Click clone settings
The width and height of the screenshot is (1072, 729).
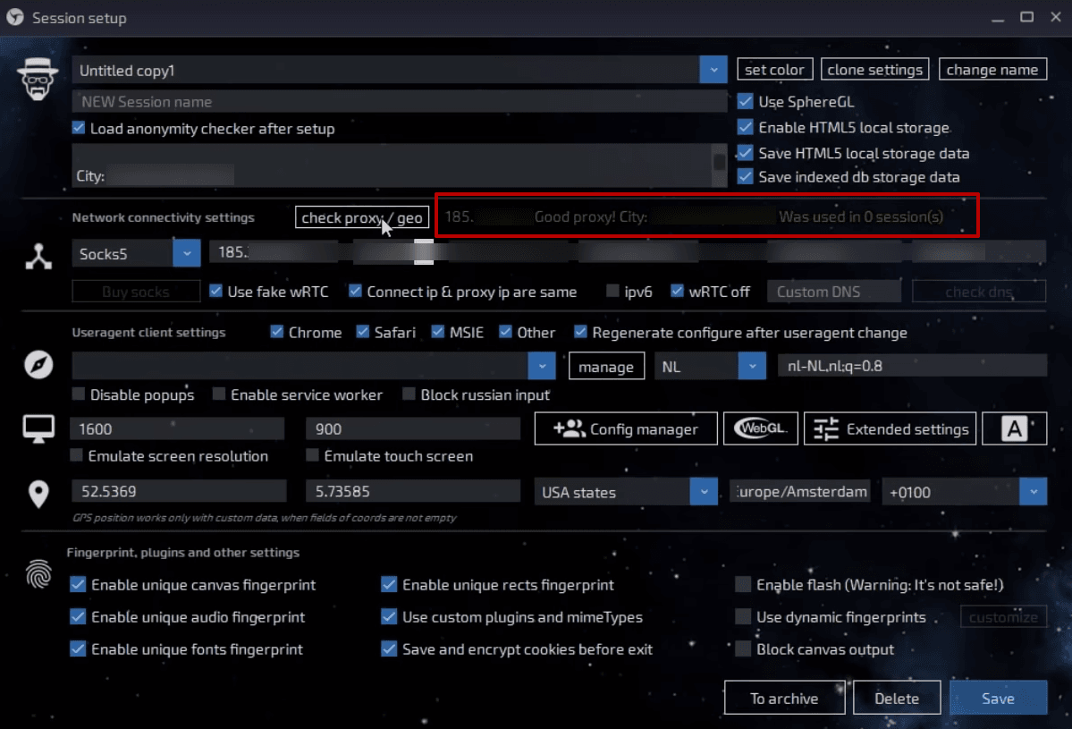coord(874,69)
